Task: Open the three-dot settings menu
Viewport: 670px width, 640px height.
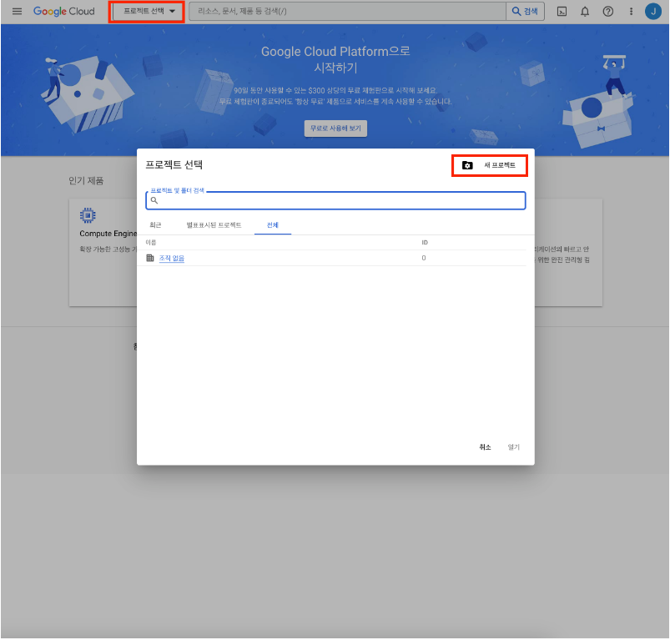Action: tap(631, 12)
